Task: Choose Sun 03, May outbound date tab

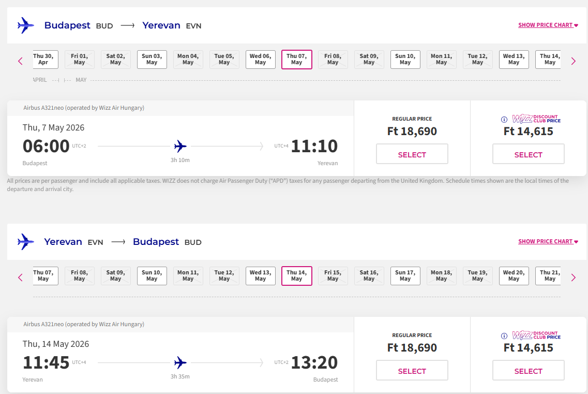Action: (152, 60)
